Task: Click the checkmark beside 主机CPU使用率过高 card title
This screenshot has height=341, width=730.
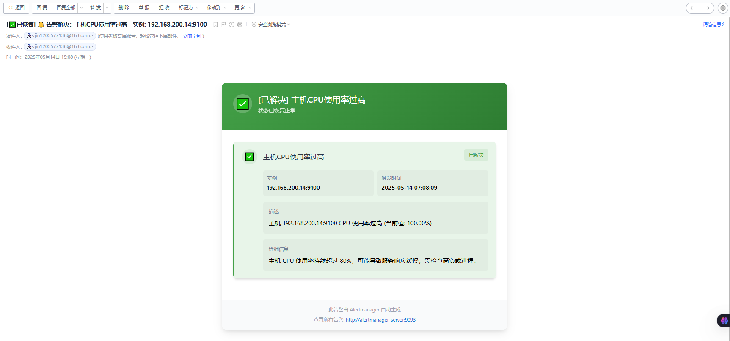Action: 250,157
